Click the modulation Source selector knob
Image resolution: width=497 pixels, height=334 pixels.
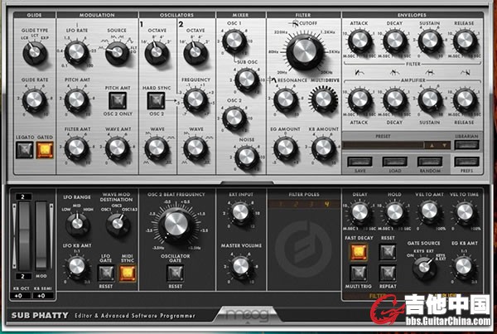pyautogui.click(x=117, y=52)
